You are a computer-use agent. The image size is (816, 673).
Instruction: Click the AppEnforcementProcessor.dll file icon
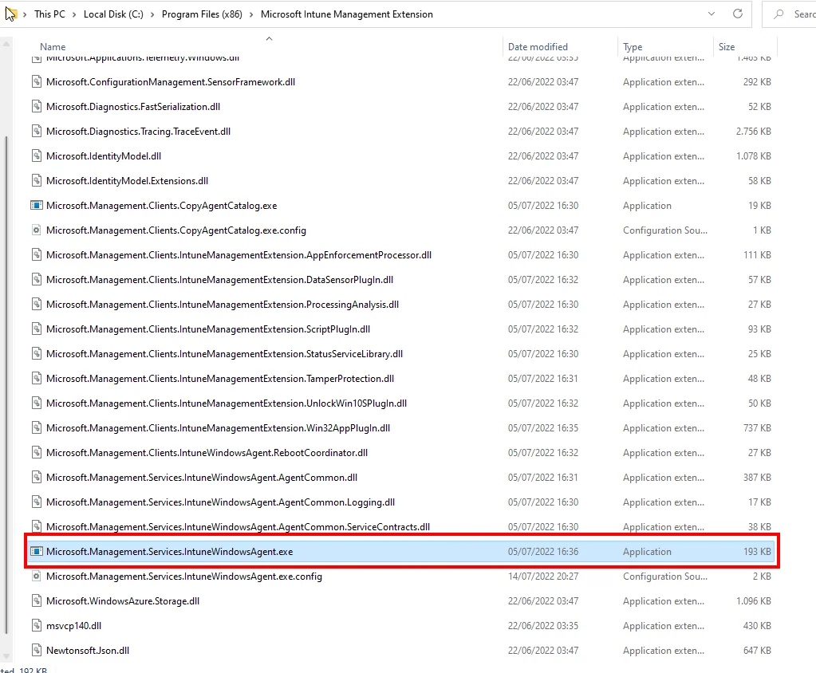click(x=37, y=255)
